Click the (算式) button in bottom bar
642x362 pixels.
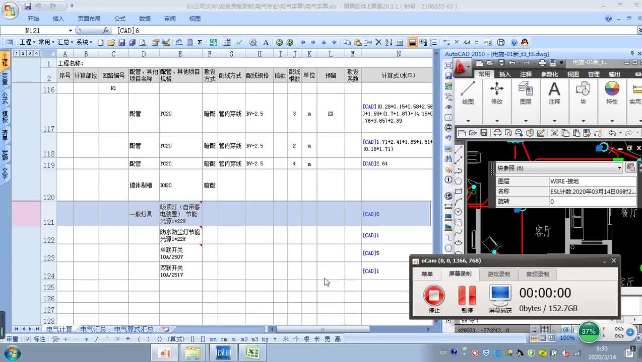(176, 339)
